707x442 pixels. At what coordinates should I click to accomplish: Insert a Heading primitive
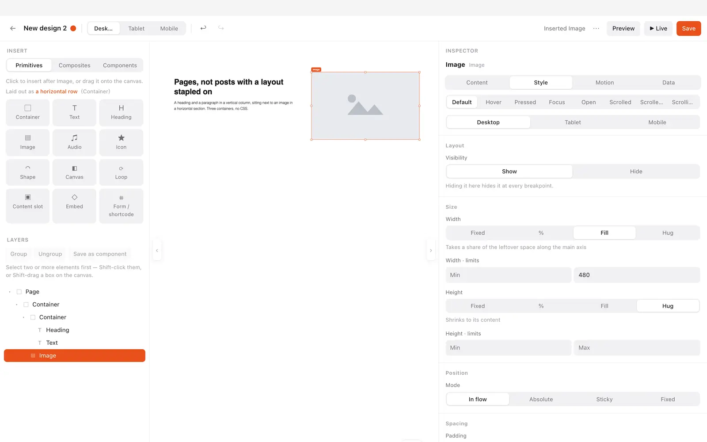[121, 112]
